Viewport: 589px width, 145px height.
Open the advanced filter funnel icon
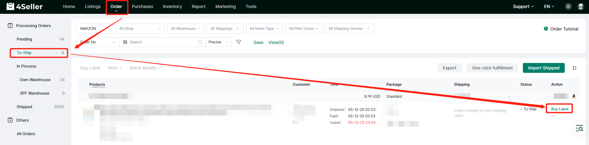239,42
